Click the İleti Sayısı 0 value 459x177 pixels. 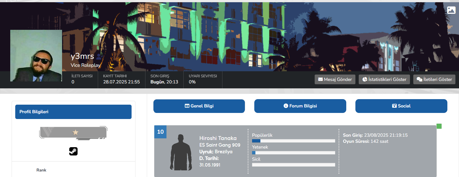click(73, 82)
